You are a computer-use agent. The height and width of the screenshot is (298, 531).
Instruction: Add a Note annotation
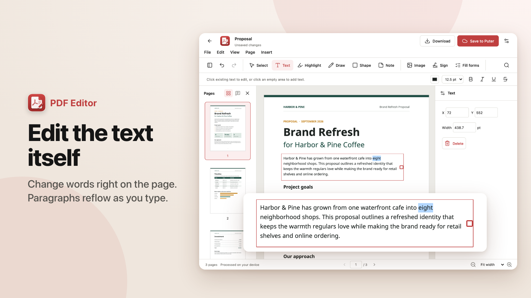[x=386, y=65]
